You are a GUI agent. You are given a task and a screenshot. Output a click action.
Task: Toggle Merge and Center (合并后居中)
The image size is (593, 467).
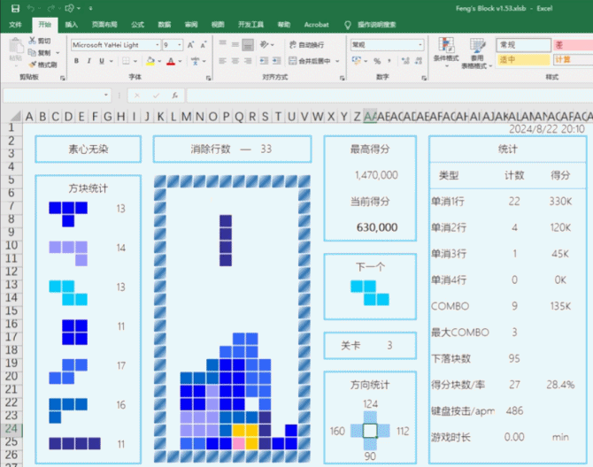tap(310, 61)
